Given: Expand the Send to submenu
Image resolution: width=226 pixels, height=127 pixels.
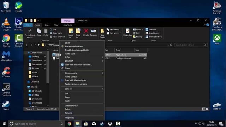Looking at the screenshot, I should coord(82,89).
